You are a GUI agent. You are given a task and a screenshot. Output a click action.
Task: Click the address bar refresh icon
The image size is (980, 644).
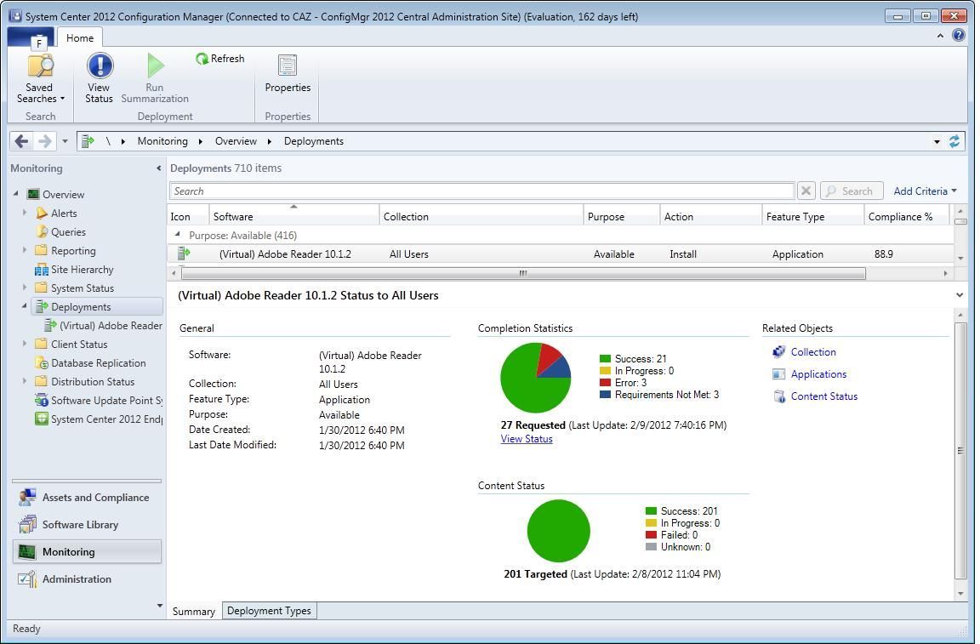(954, 141)
